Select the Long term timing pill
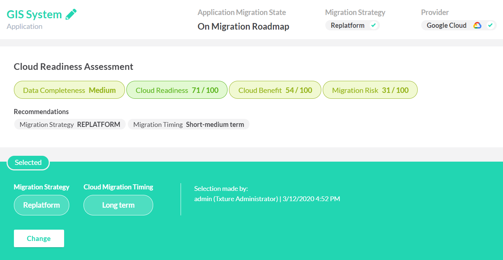This screenshot has width=503, height=260. (x=118, y=205)
